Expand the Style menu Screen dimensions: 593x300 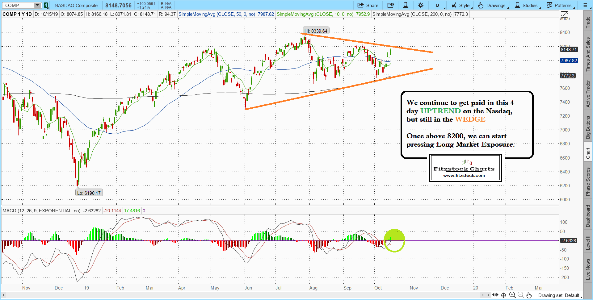461,5
